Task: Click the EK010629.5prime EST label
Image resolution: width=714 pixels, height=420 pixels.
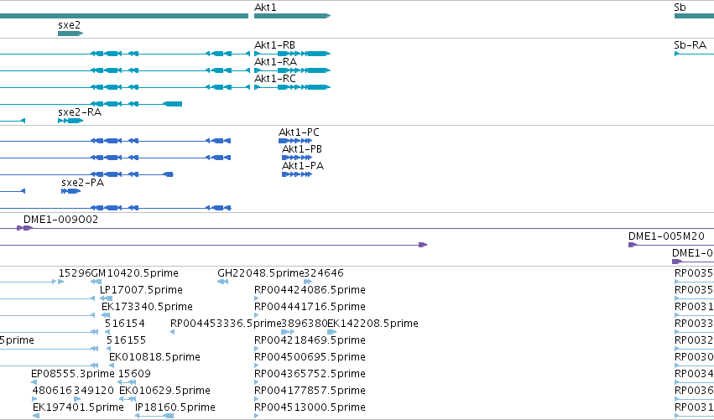Action: 164,391
